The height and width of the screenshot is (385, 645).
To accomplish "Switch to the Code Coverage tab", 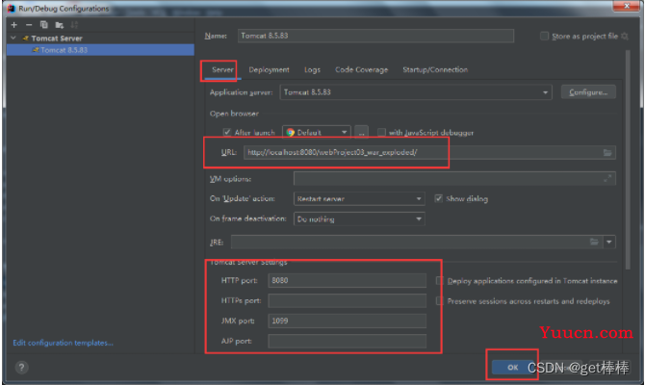I will click(362, 70).
